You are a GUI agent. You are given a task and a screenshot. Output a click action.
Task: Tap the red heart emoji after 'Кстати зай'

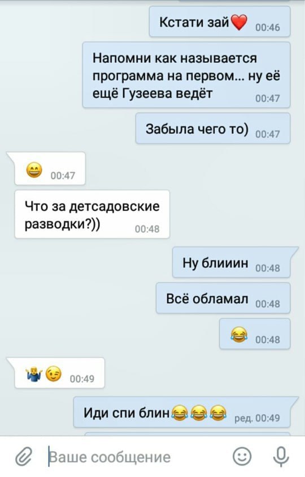coord(239,23)
